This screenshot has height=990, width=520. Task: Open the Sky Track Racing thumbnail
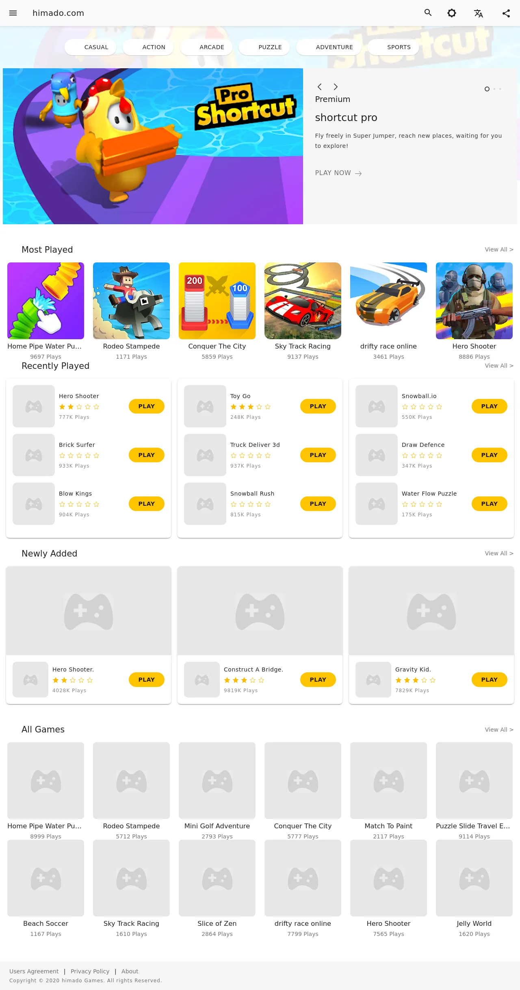click(303, 301)
